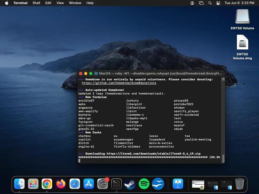Open the Homebrew donations GitHub link
Image resolution: width=259 pixels, height=194 pixels.
tap(119, 83)
